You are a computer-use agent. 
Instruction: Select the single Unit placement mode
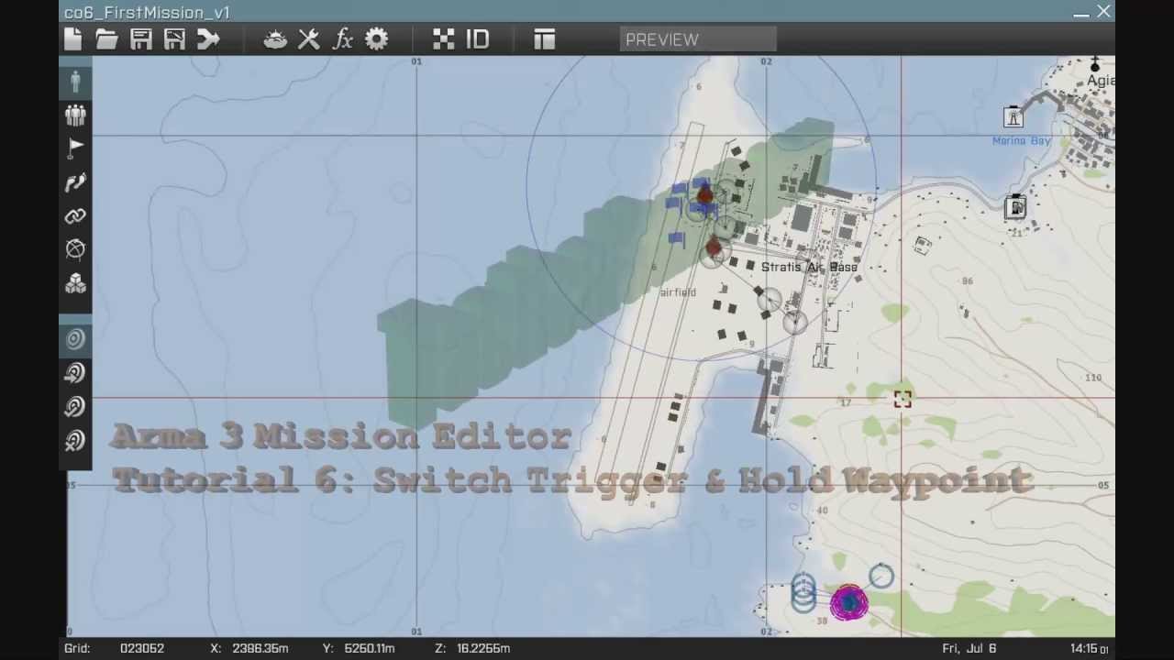[75, 82]
